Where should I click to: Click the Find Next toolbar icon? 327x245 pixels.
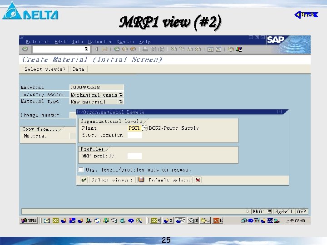161,49
